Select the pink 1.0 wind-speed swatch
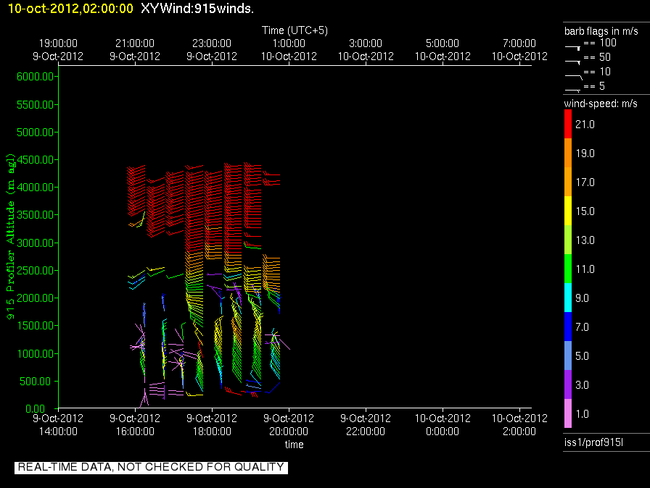Viewport: 650px width, 488px height. click(x=568, y=413)
